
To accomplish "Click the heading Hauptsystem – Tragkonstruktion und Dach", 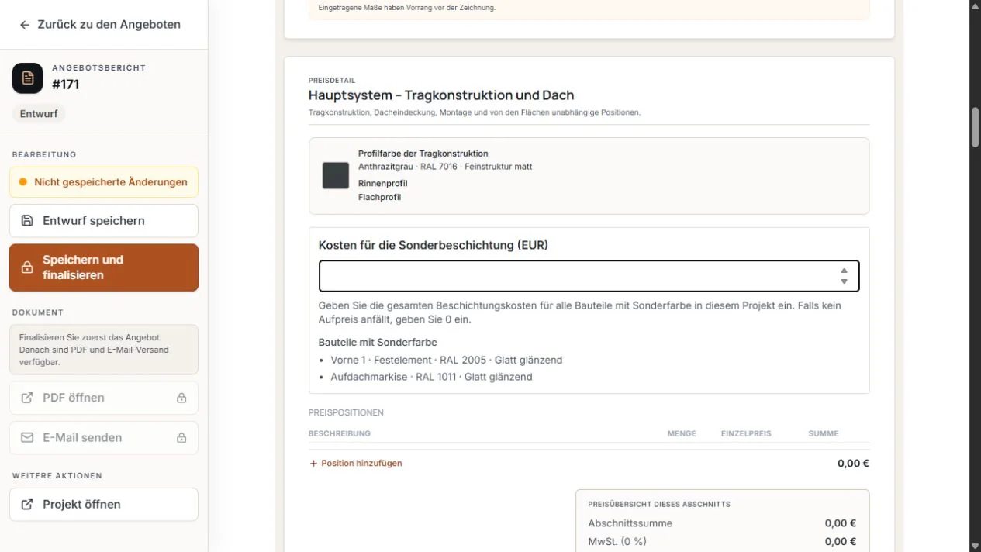I will click(x=441, y=95).
